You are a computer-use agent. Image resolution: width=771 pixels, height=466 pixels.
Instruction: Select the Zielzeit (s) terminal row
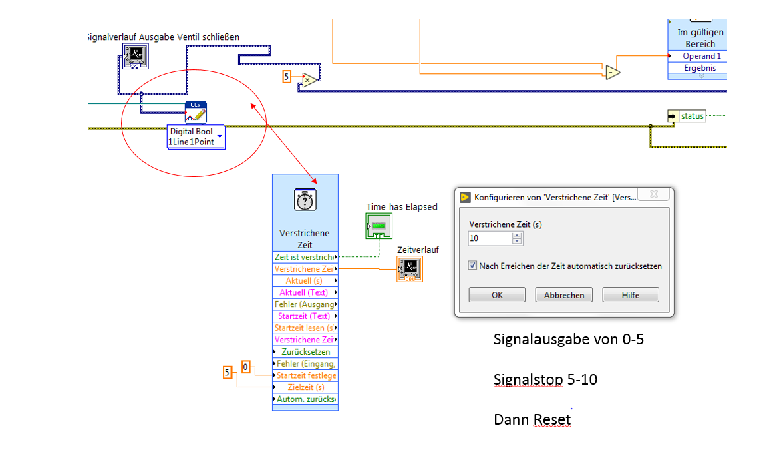click(305, 387)
